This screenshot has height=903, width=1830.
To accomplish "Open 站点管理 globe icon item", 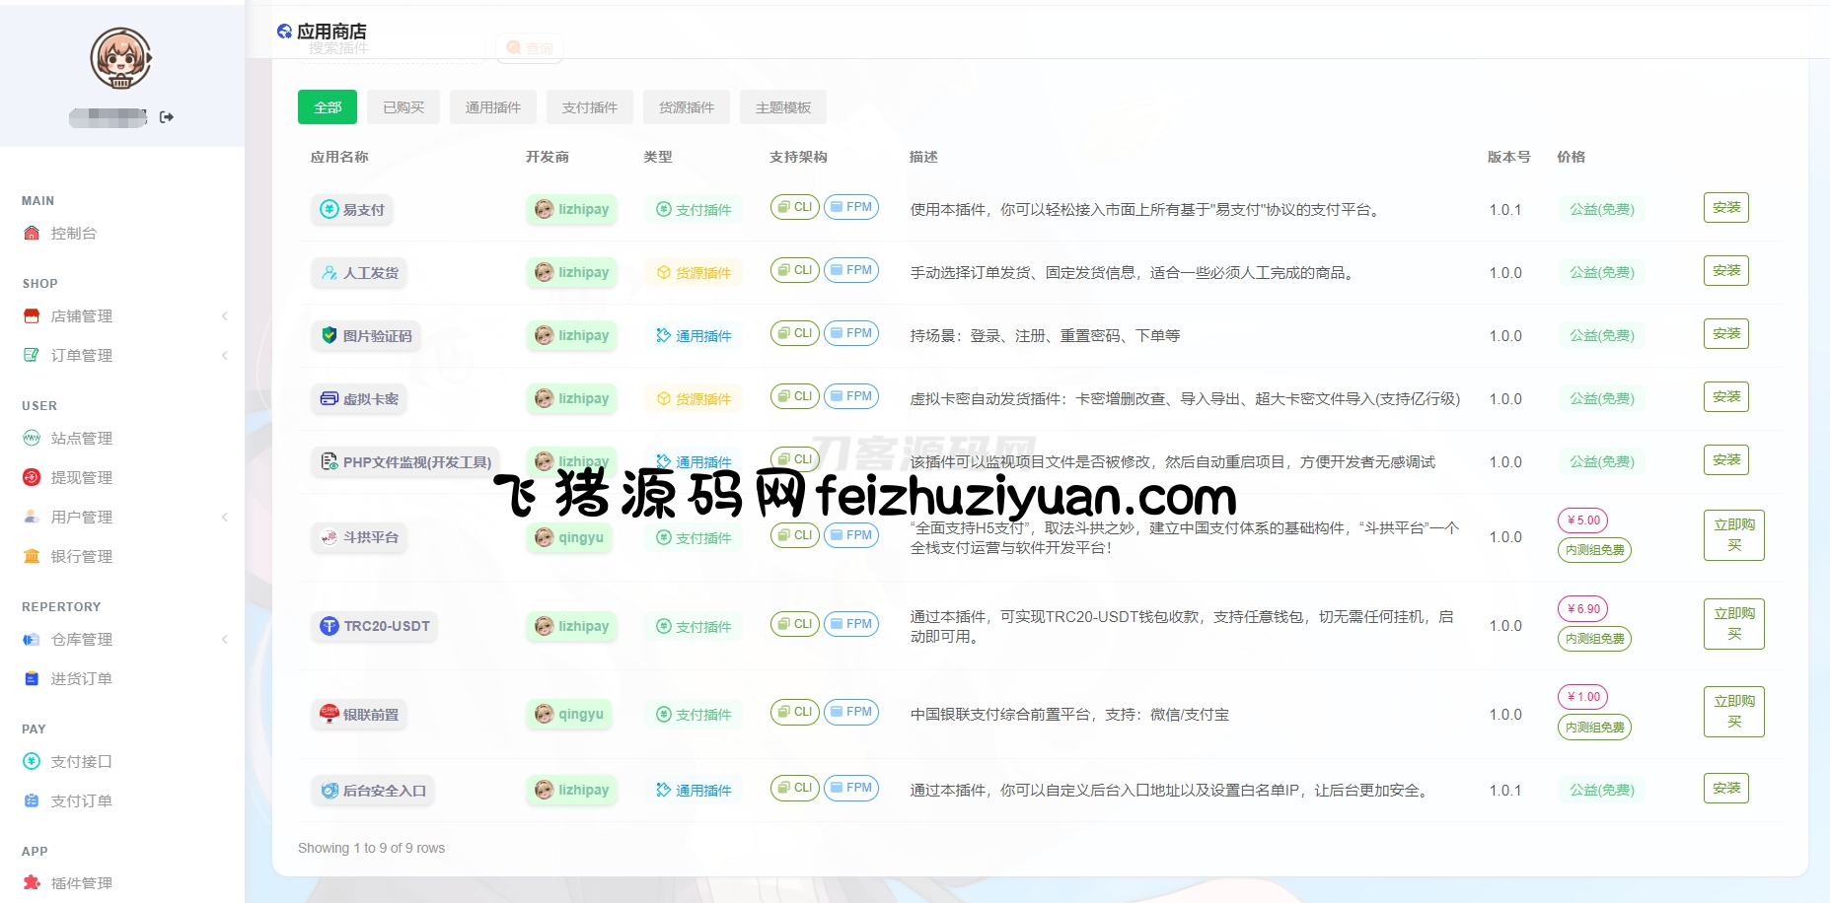I will (x=32, y=439).
